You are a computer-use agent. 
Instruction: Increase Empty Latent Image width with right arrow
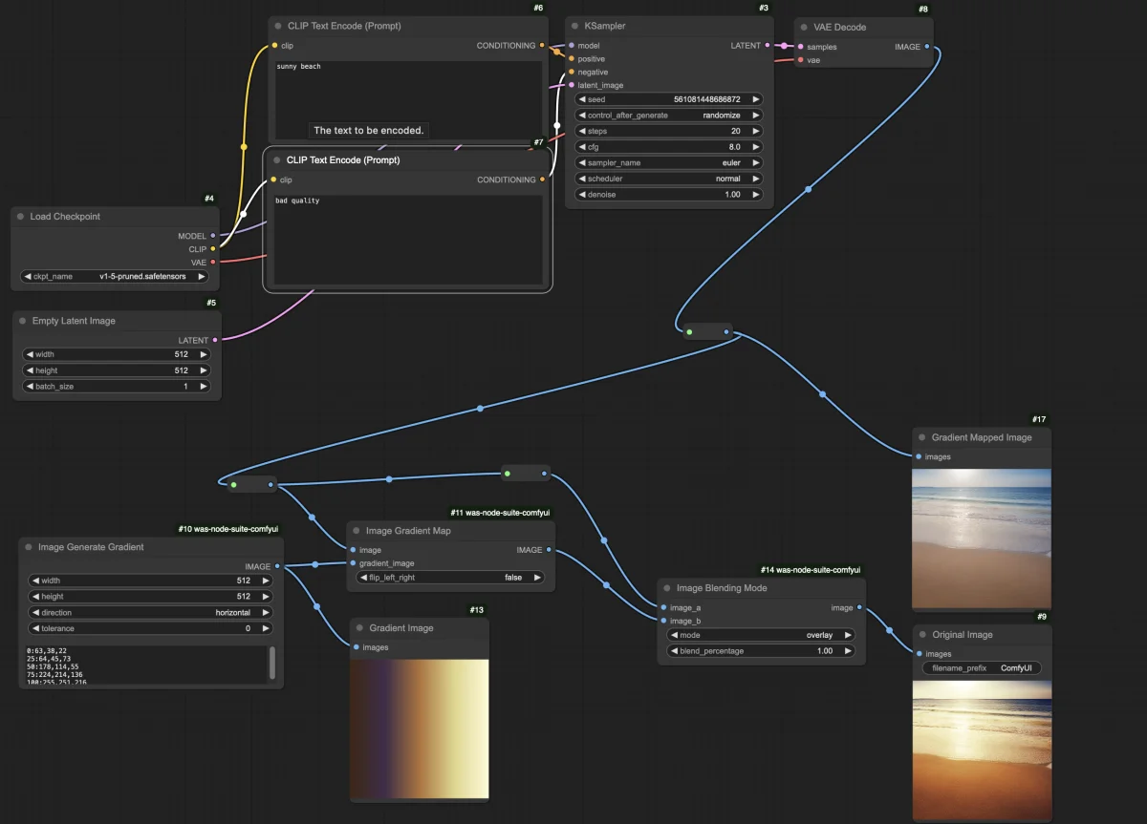(x=203, y=354)
